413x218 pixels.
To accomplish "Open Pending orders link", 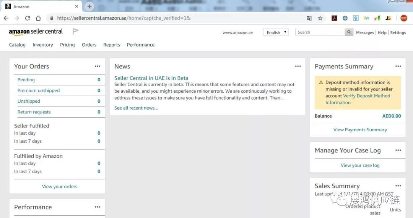I will click(x=26, y=80).
